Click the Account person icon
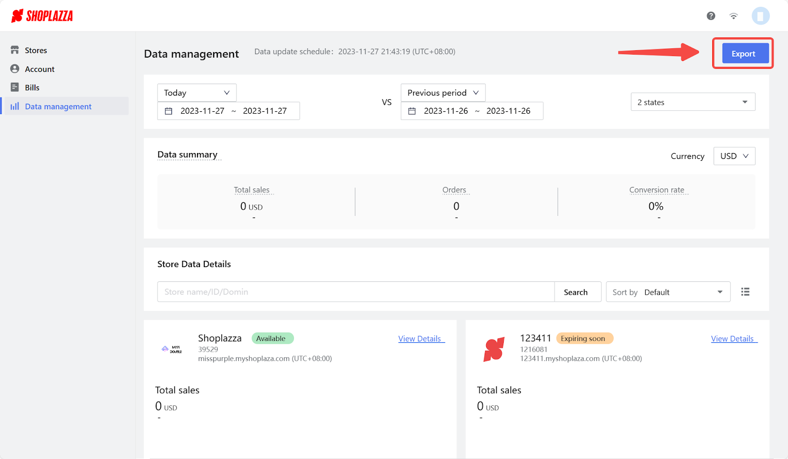 tap(15, 69)
